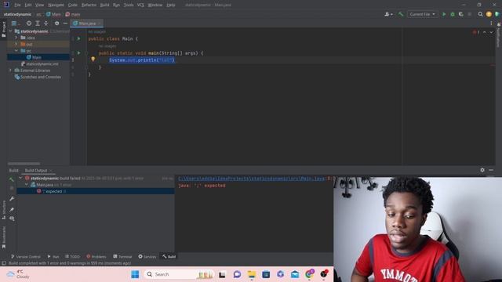
Task: Click the error indicator in editor corner
Action: pos(476,32)
